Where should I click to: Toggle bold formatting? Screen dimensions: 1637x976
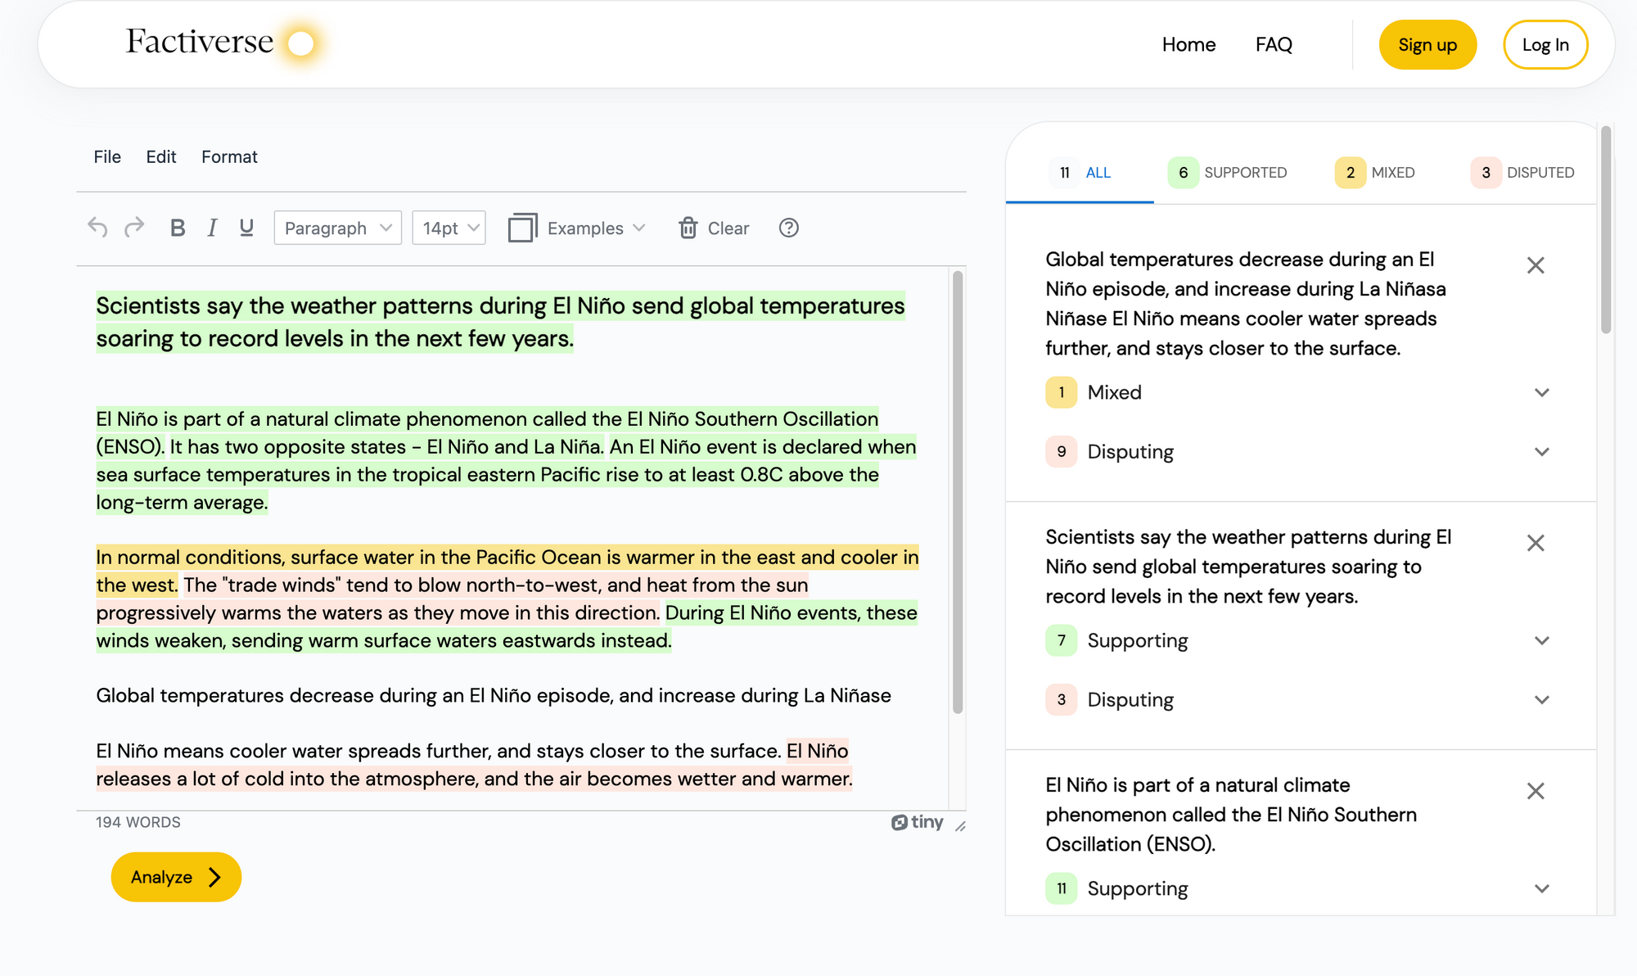177,228
